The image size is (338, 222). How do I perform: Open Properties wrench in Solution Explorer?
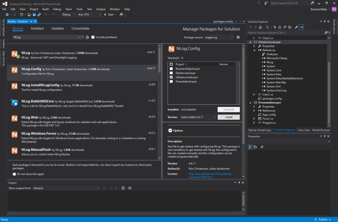click(296, 27)
